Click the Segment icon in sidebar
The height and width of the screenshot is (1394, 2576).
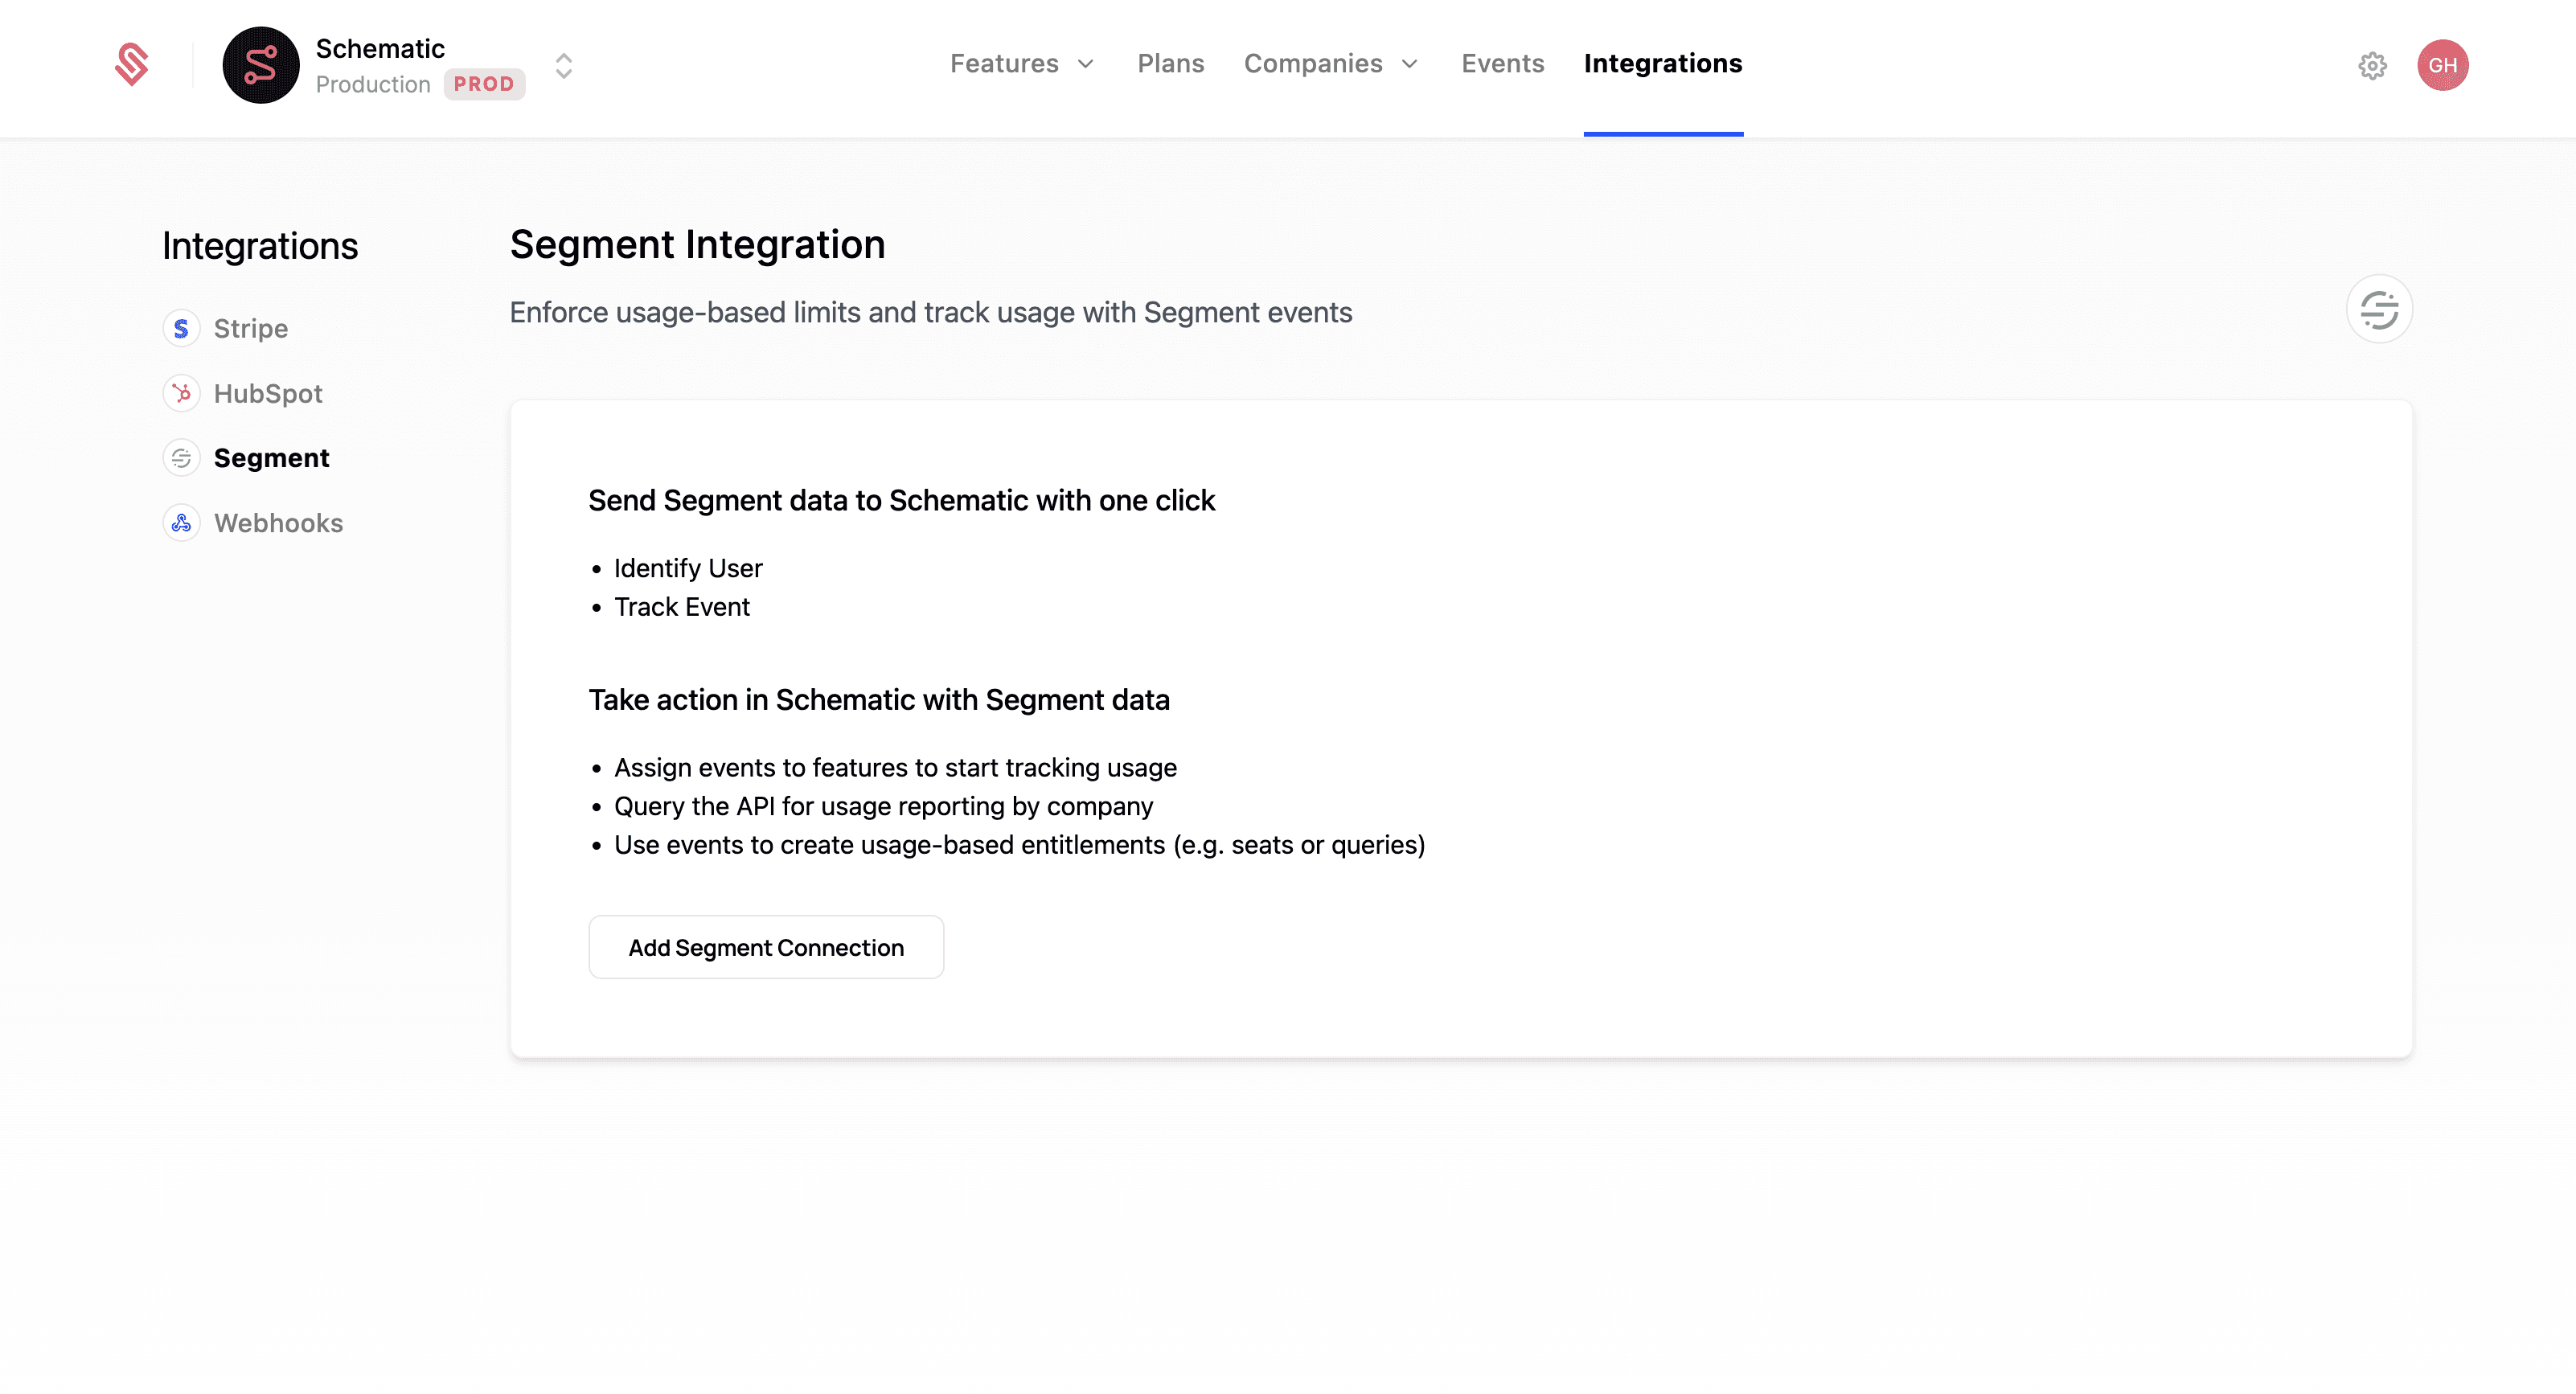181,458
